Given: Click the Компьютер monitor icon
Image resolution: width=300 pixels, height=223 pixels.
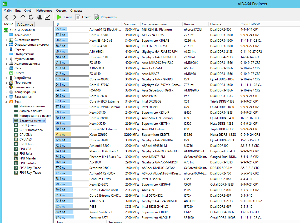Looking at the screenshot, I should 11,35.
